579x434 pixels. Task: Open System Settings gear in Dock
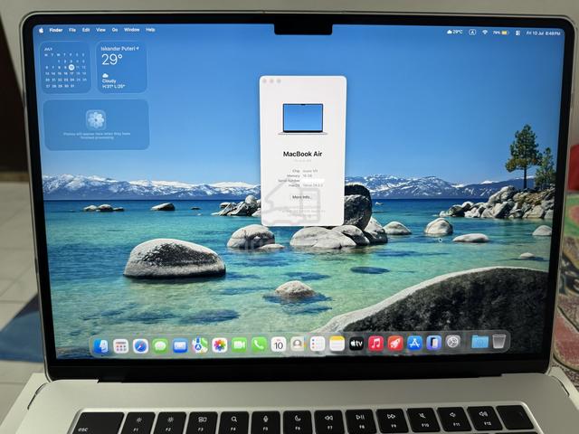[x=452, y=342]
